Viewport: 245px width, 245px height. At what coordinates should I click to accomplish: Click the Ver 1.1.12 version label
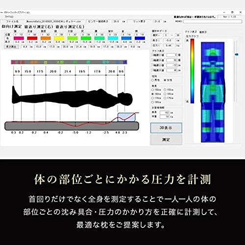(229, 17)
